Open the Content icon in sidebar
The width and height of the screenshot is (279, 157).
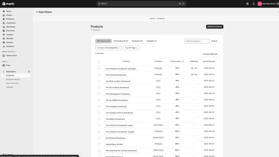4,35
